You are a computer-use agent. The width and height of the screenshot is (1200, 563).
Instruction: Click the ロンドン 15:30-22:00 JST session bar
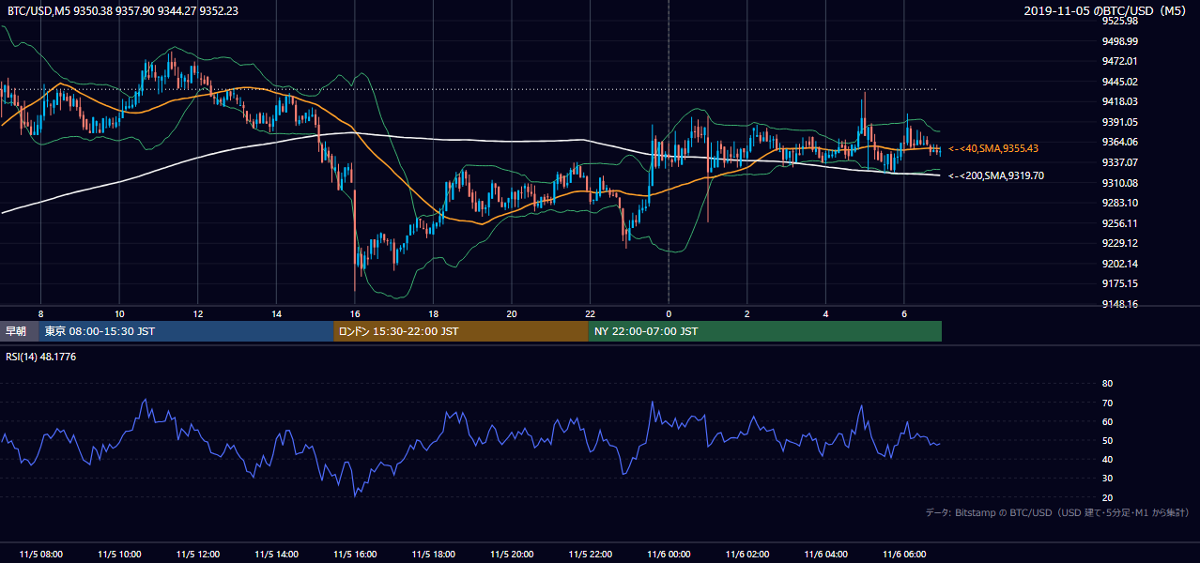coord(461,331)
